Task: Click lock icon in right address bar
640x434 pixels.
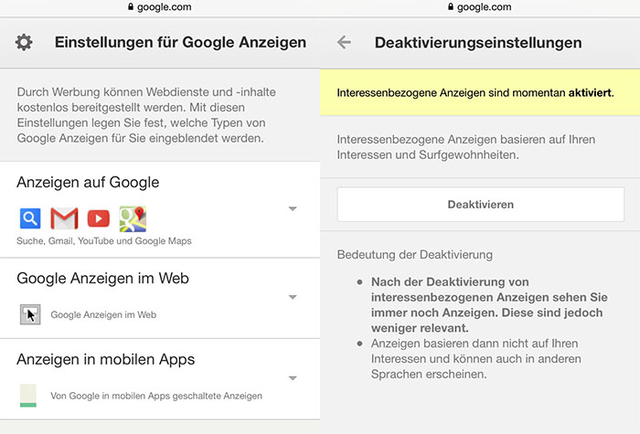Action: 451,6
